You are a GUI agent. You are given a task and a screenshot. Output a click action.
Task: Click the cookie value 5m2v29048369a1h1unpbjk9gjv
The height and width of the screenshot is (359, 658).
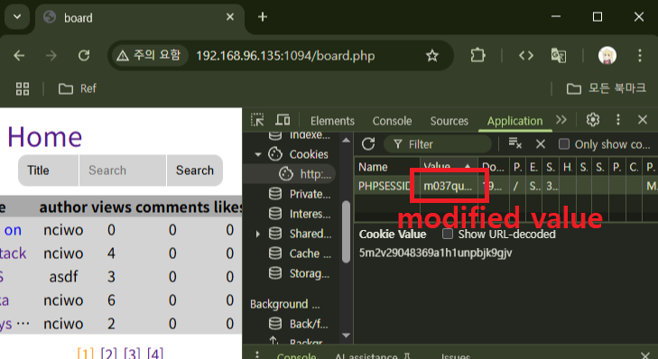pyautogui.click(x=435, y=253)
